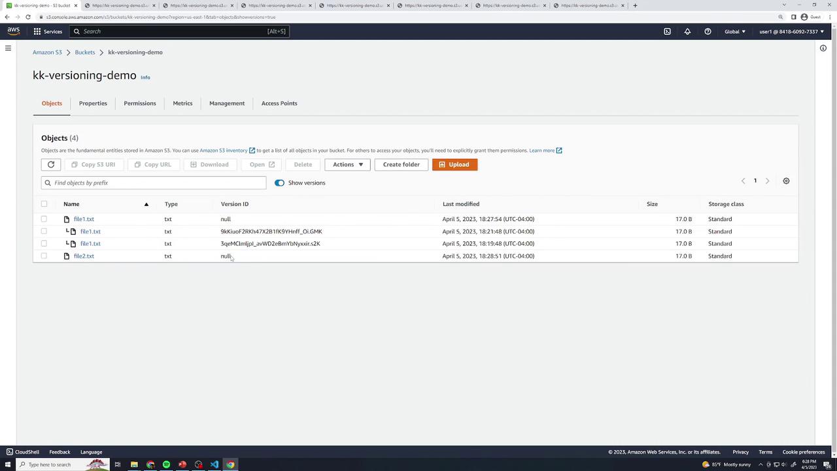Open Chrome side panel icon
The image size is (837, 471).
(x=793, y=17)
